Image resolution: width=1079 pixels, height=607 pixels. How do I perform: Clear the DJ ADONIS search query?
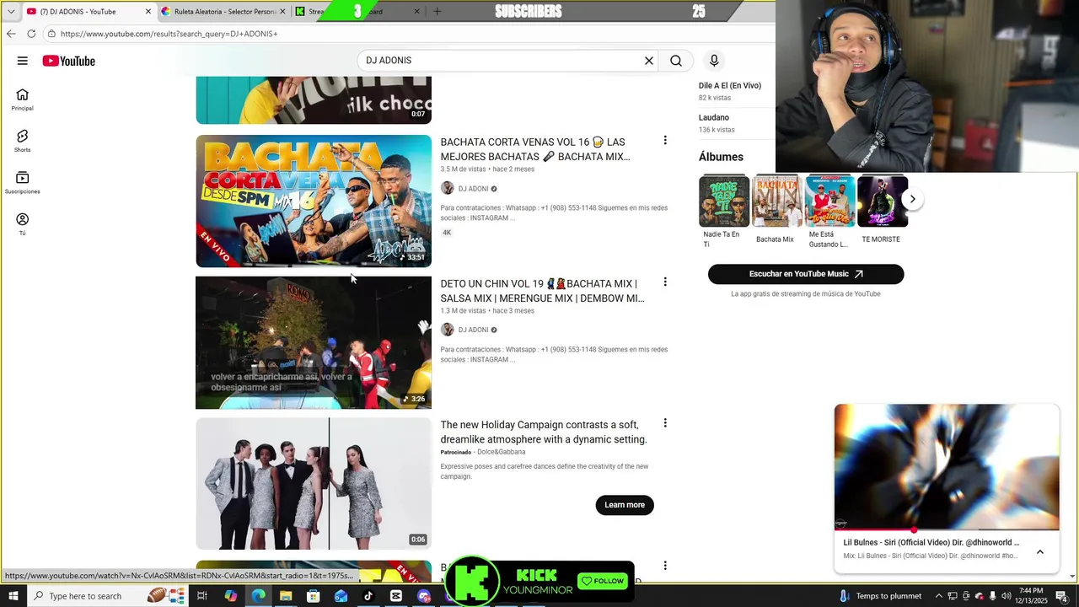(649, 61)
